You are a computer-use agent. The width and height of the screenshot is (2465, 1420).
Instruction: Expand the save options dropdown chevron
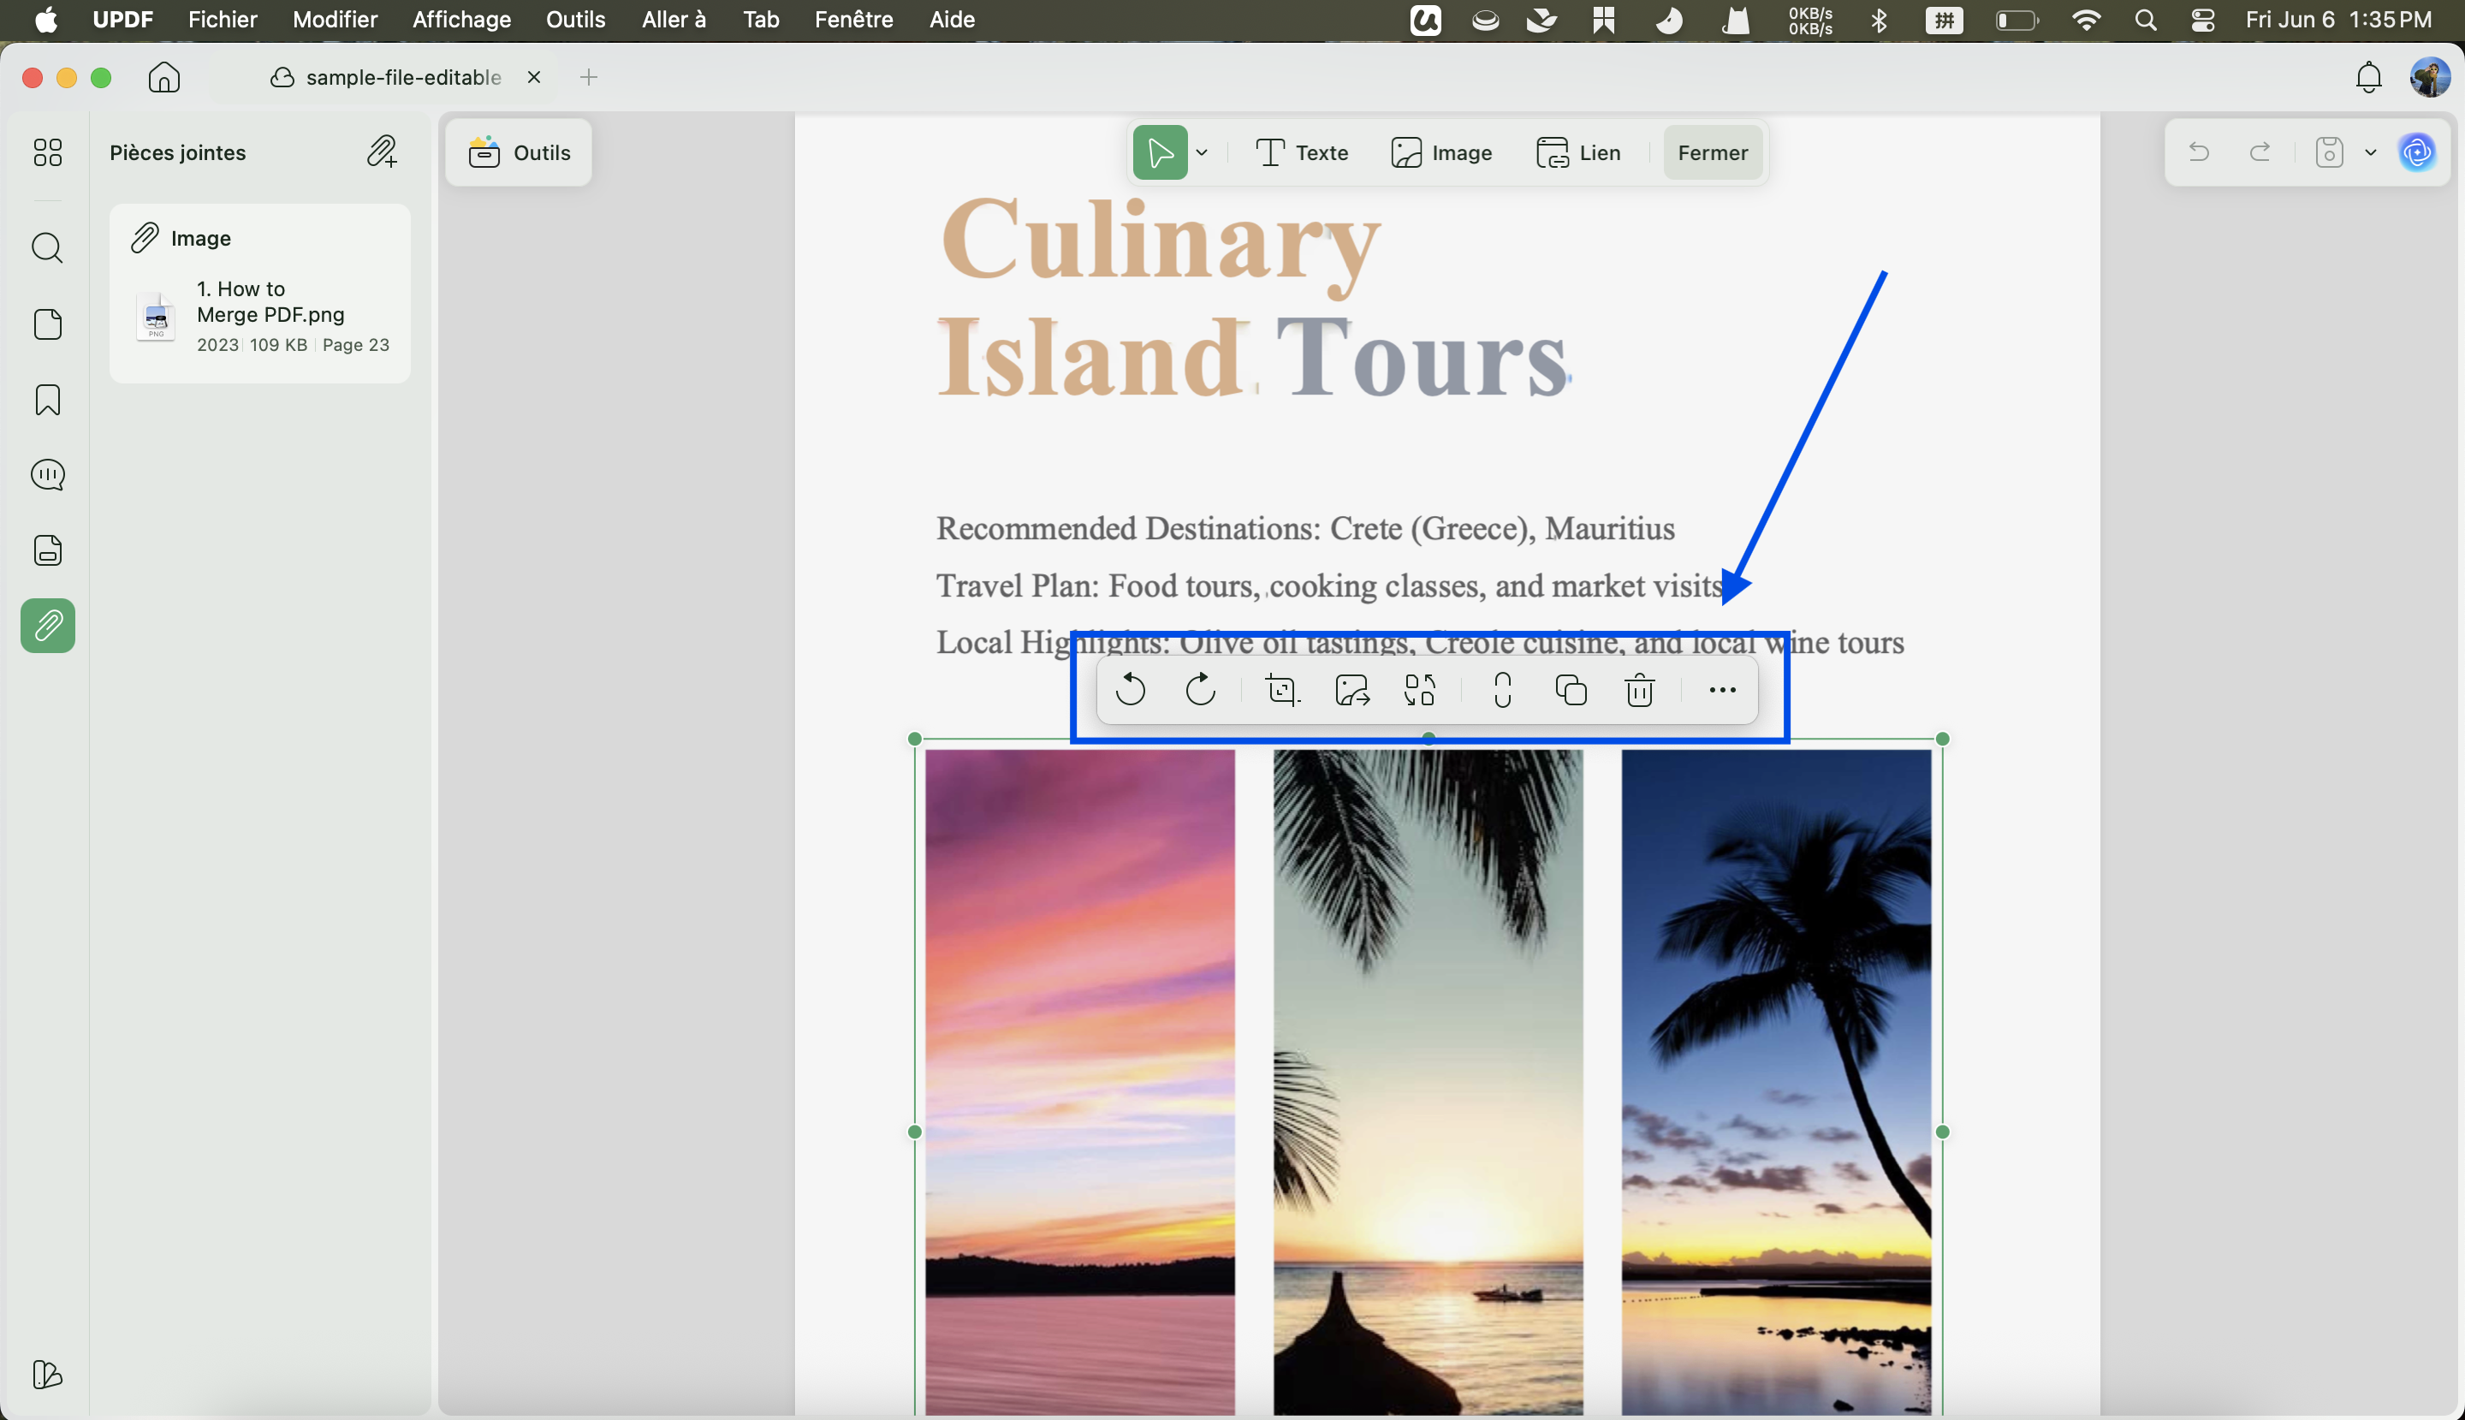(x=2370, y=152)
